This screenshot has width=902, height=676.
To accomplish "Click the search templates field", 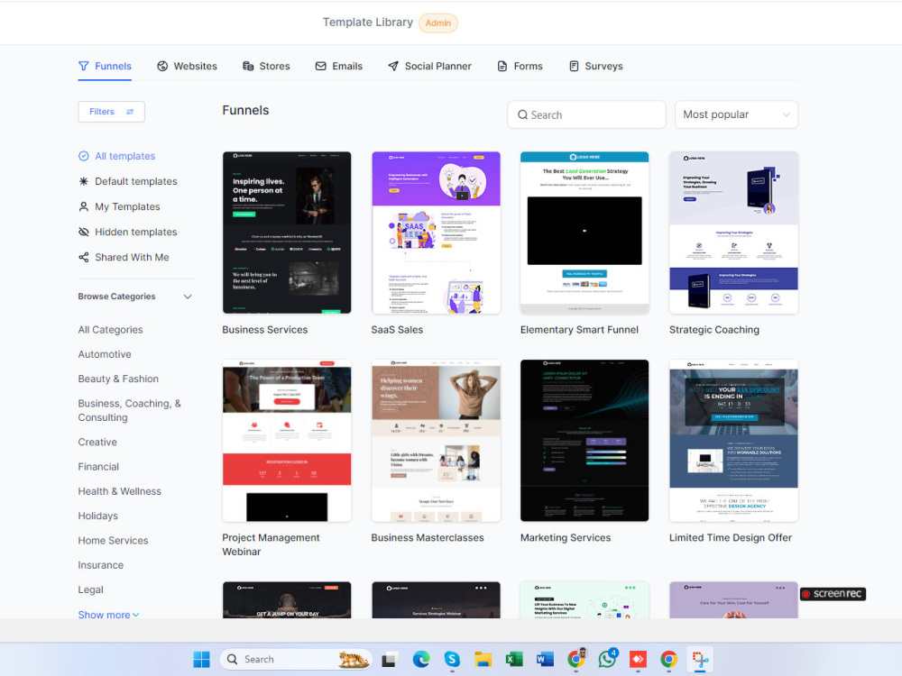I will [x=586, y=115].
